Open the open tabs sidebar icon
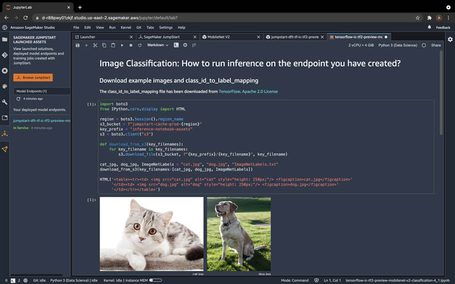455x284 pixels. coord(5,118)
